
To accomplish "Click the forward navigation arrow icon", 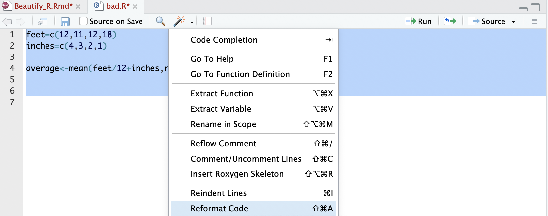I will (x=20, y=22).
